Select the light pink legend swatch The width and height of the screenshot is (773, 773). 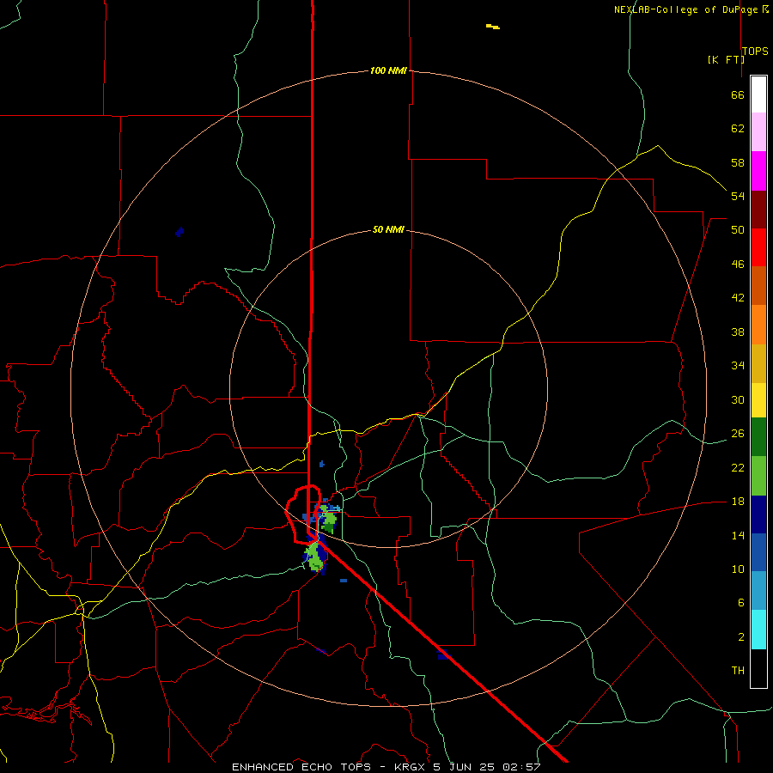pos(758,132)
